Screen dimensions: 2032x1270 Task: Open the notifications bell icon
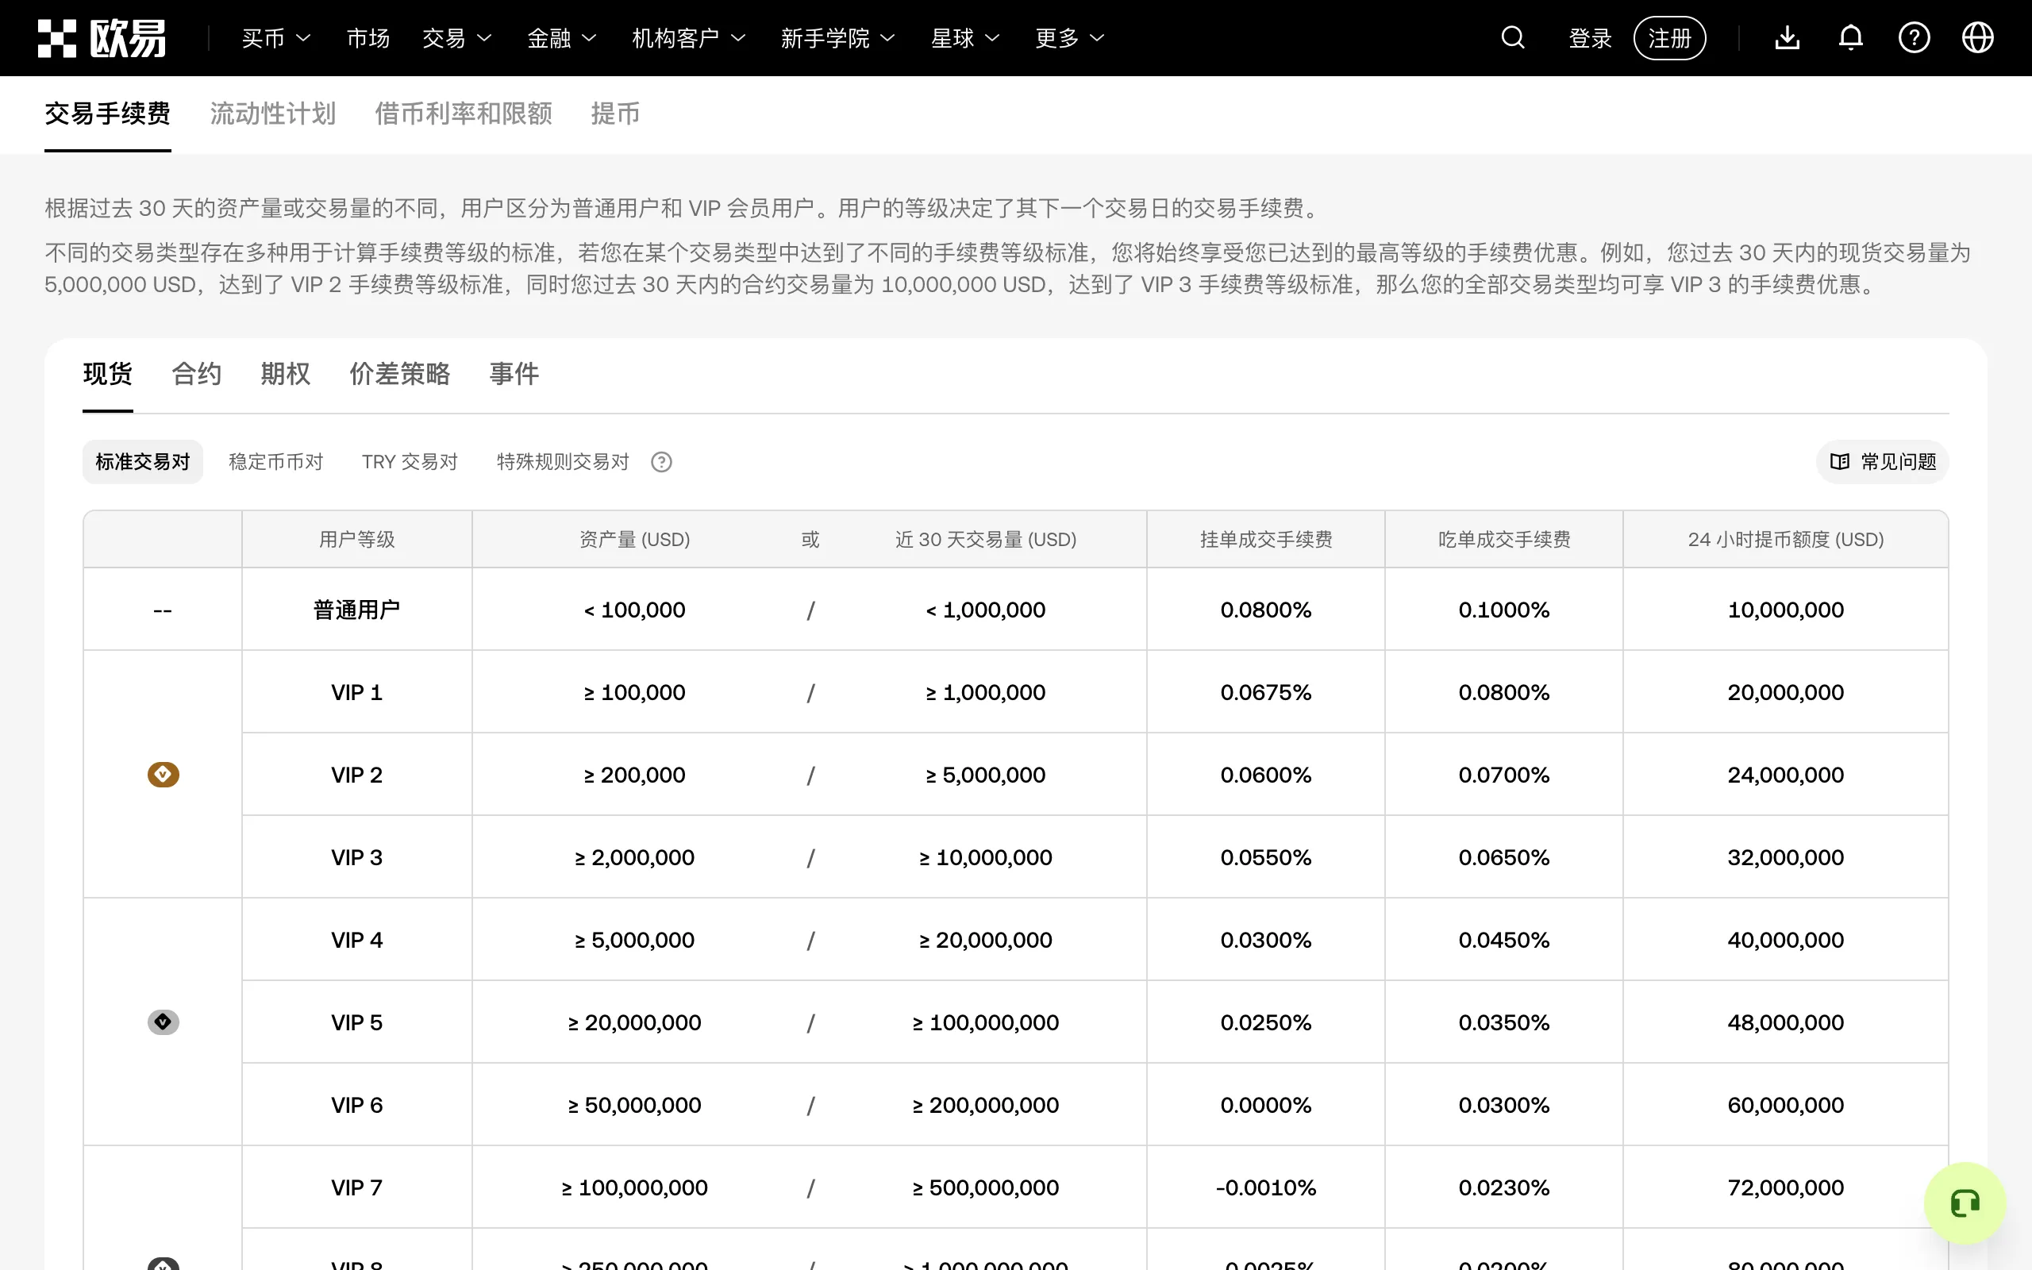pyautogui.click(x=1851, y=38)
